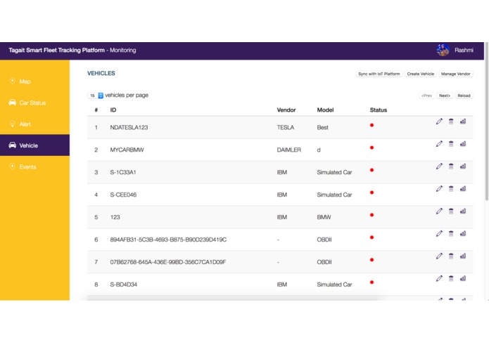
Task: Click ID 07B62768-645A-436E-99BD-356C7CA1D09F
Action: pos(167,262)
